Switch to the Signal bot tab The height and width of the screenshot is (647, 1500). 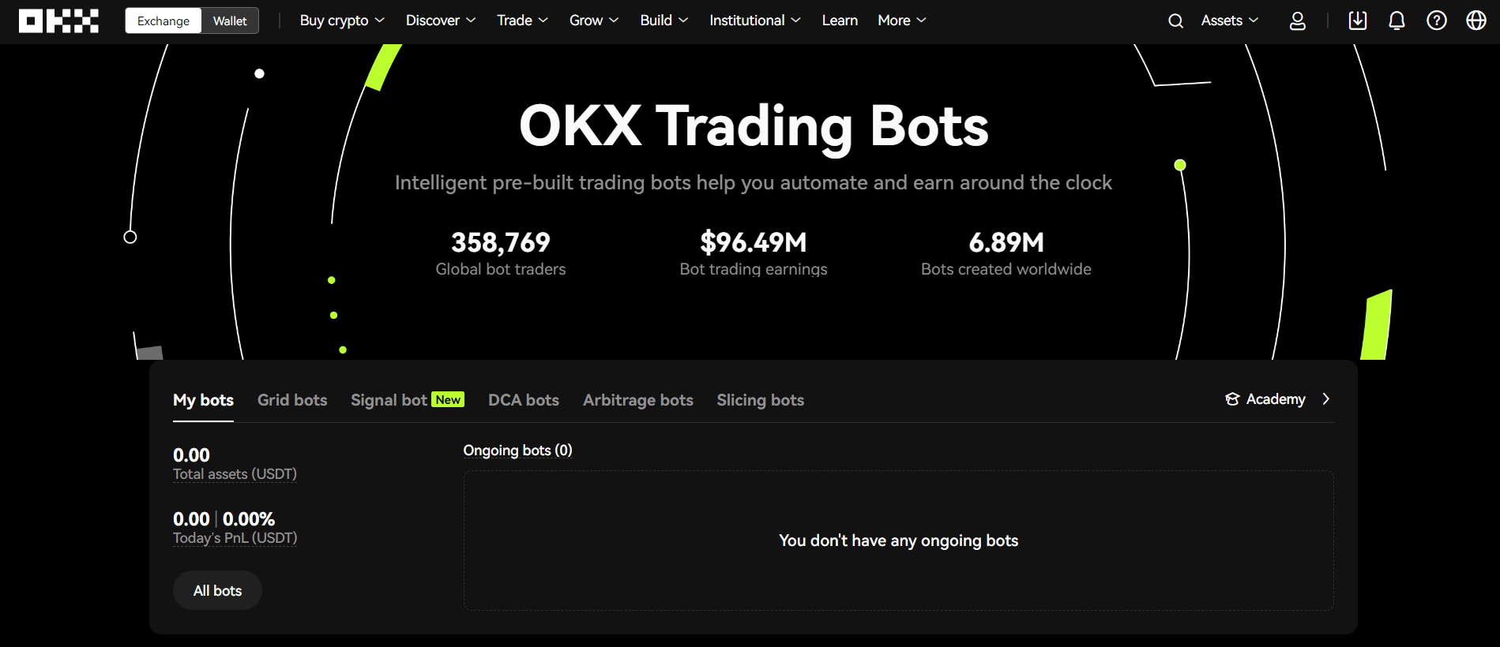[x=389, y=400]
